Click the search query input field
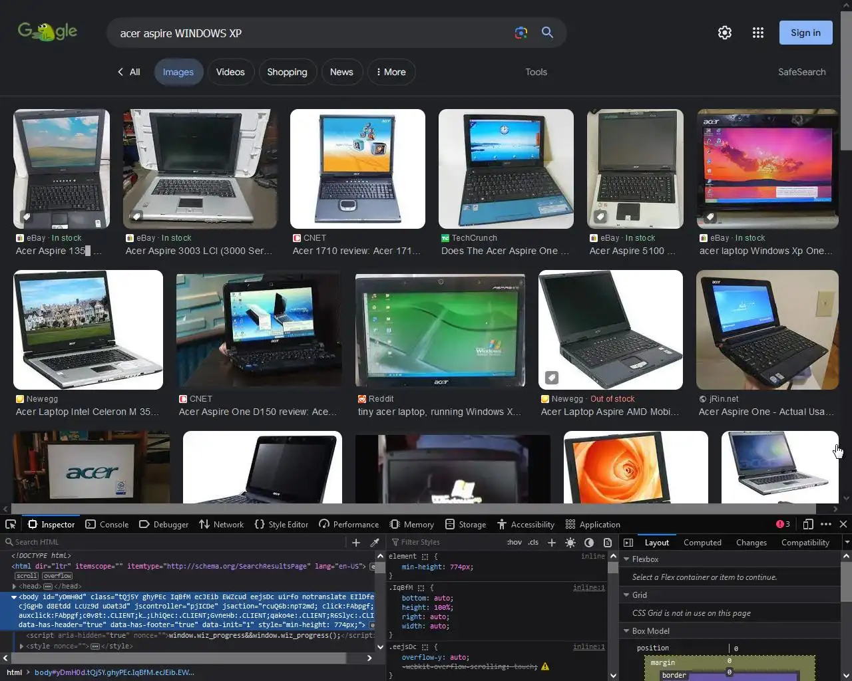This screenshot has width=852, height=681. [x=310, y=33]
